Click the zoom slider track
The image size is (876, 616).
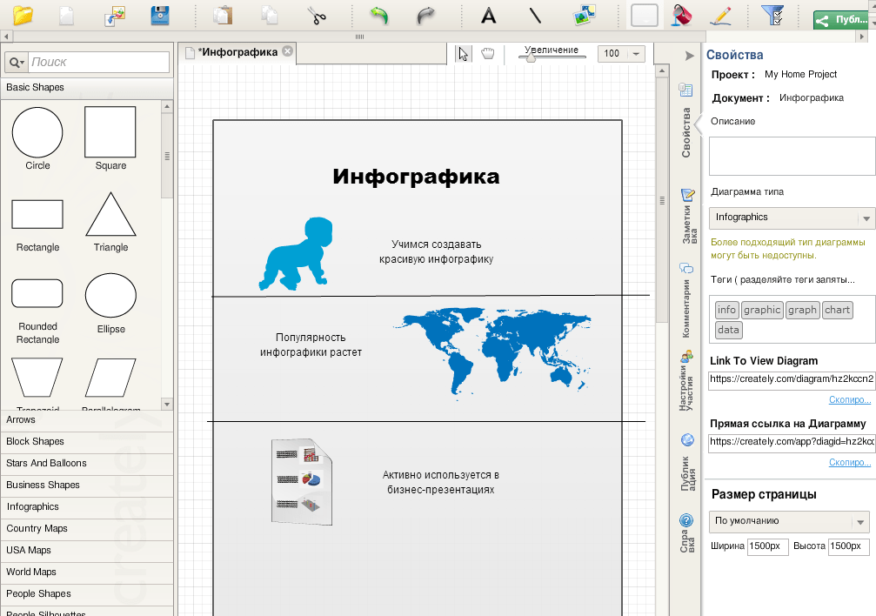(557, 58)
